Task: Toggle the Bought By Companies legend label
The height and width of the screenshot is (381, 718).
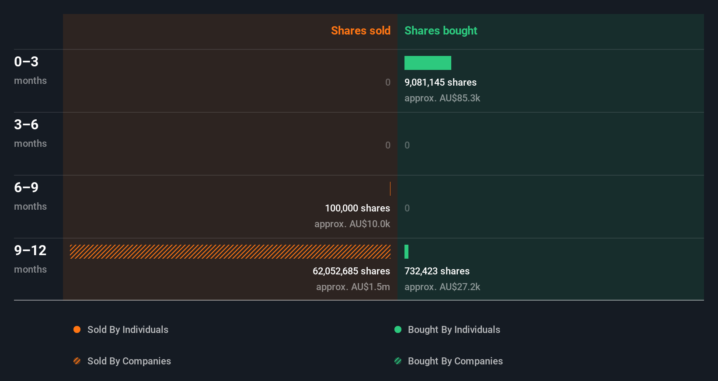Action: [x=455, y=361]
